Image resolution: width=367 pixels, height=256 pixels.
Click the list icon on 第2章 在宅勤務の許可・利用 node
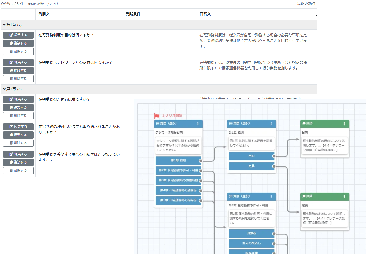(x=230, y=196)
